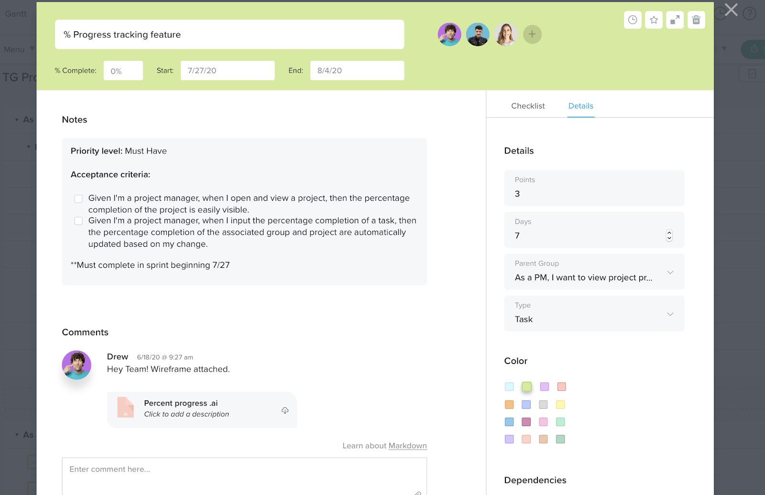
Task: Add another assignee with the plus icon
Action: [x=532, y=34]
